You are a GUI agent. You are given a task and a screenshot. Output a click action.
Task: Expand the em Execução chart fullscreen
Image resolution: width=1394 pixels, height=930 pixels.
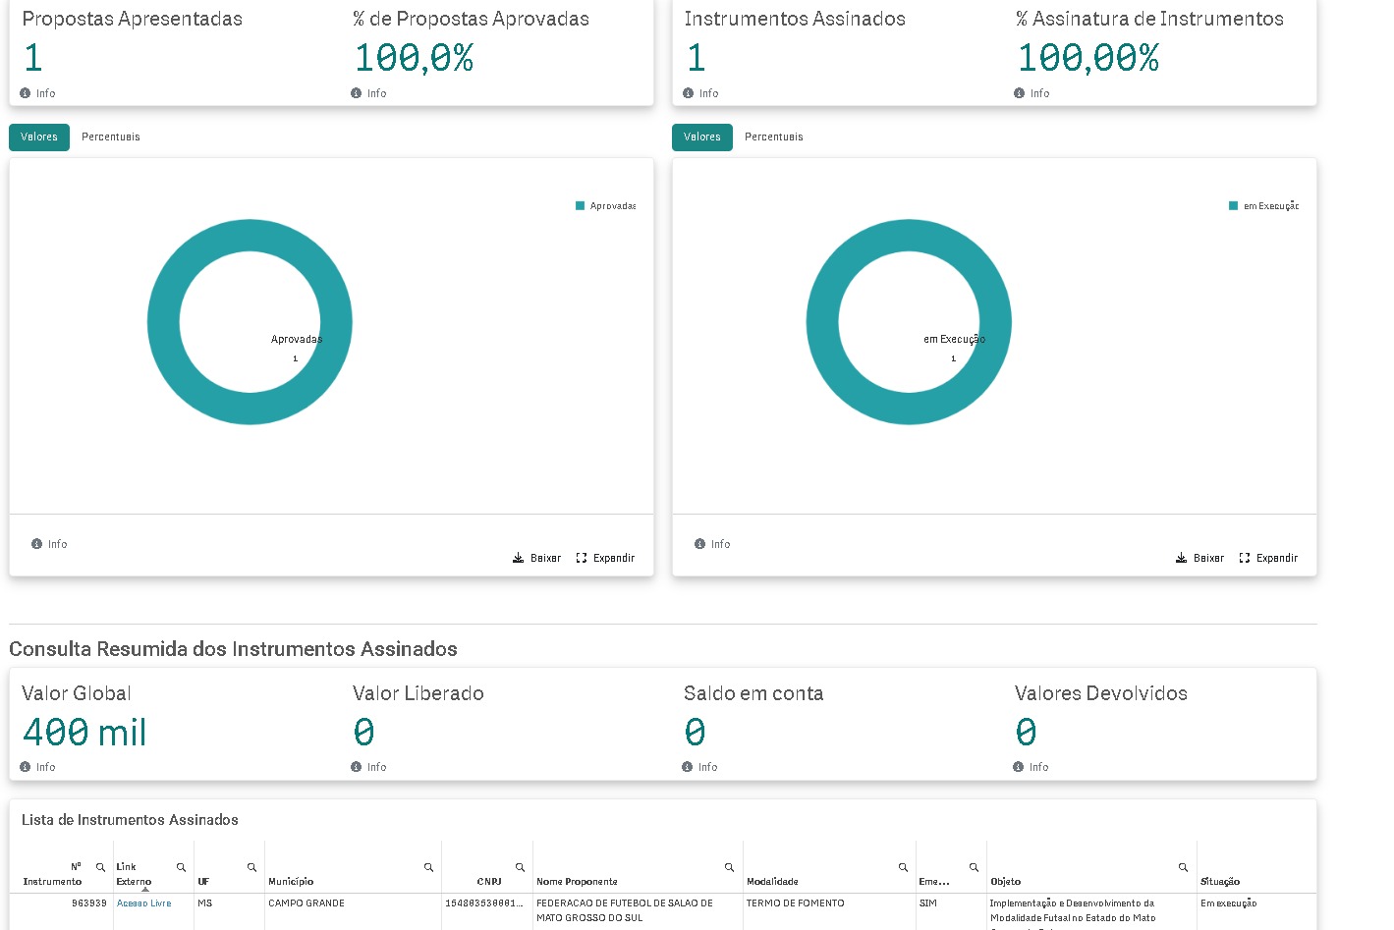point(1268,558)
